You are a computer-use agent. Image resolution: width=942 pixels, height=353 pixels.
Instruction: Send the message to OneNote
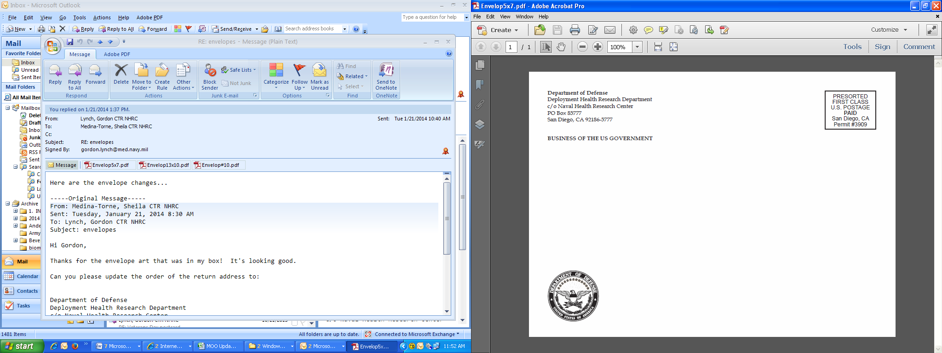[x=386, y=77]
